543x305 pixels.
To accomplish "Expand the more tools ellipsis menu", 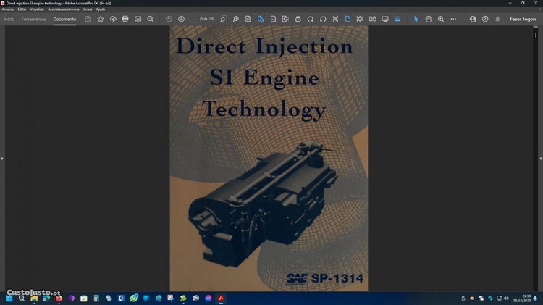I will click(x=453, y=19).
